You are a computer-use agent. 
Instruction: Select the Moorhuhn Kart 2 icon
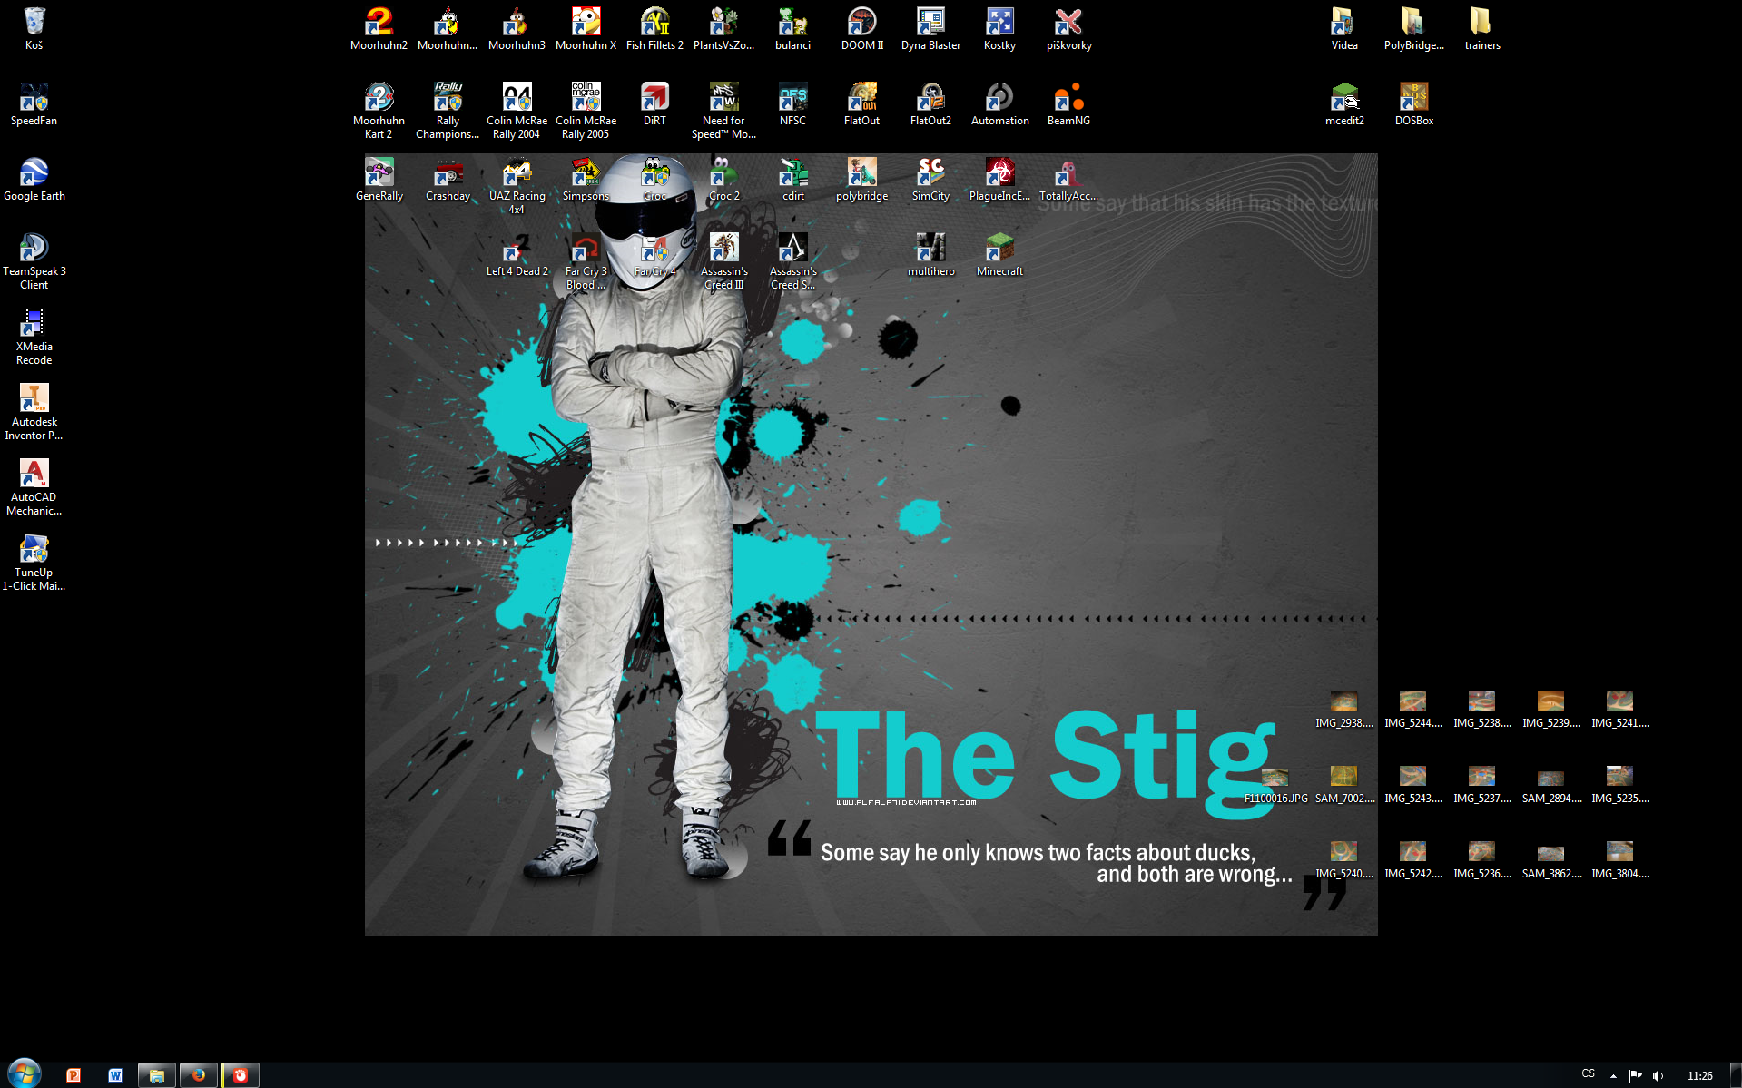[x=379, y=111]
